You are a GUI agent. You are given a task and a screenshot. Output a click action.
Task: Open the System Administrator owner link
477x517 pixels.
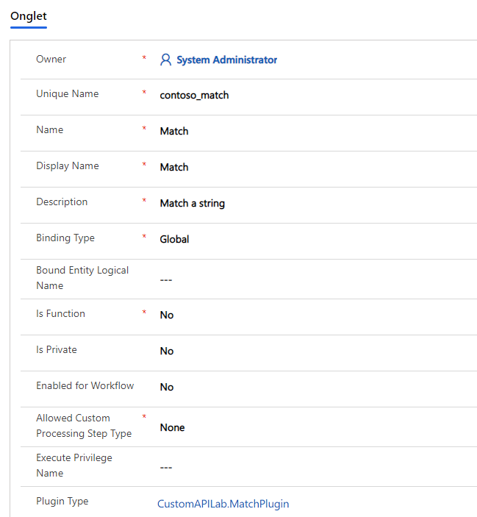point(226,60)
